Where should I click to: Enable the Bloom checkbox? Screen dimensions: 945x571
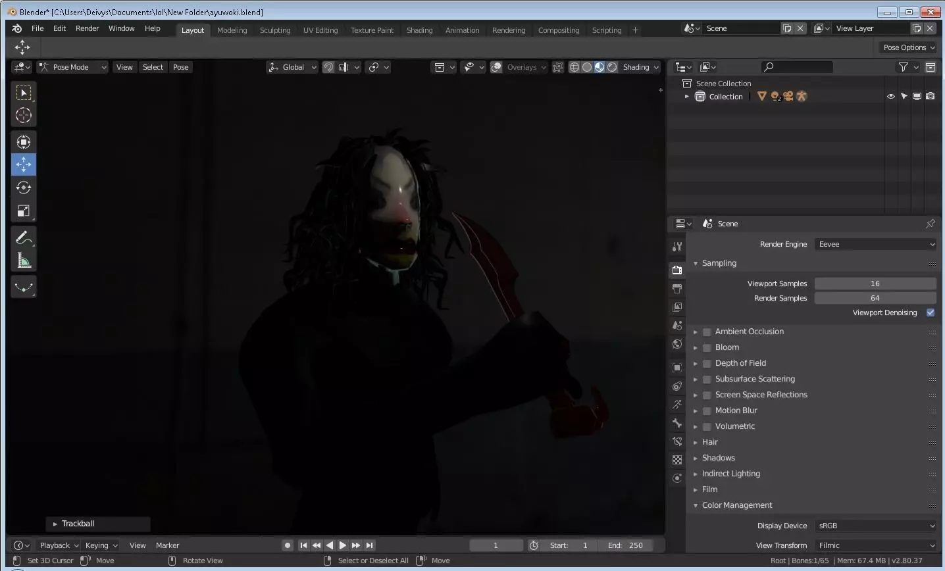point(707,347)
